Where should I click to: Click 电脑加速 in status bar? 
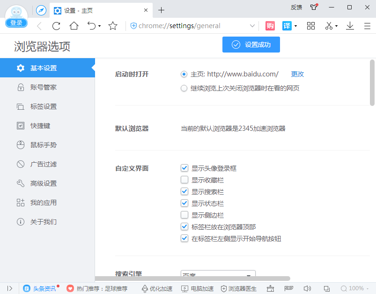tap(197, 288)
